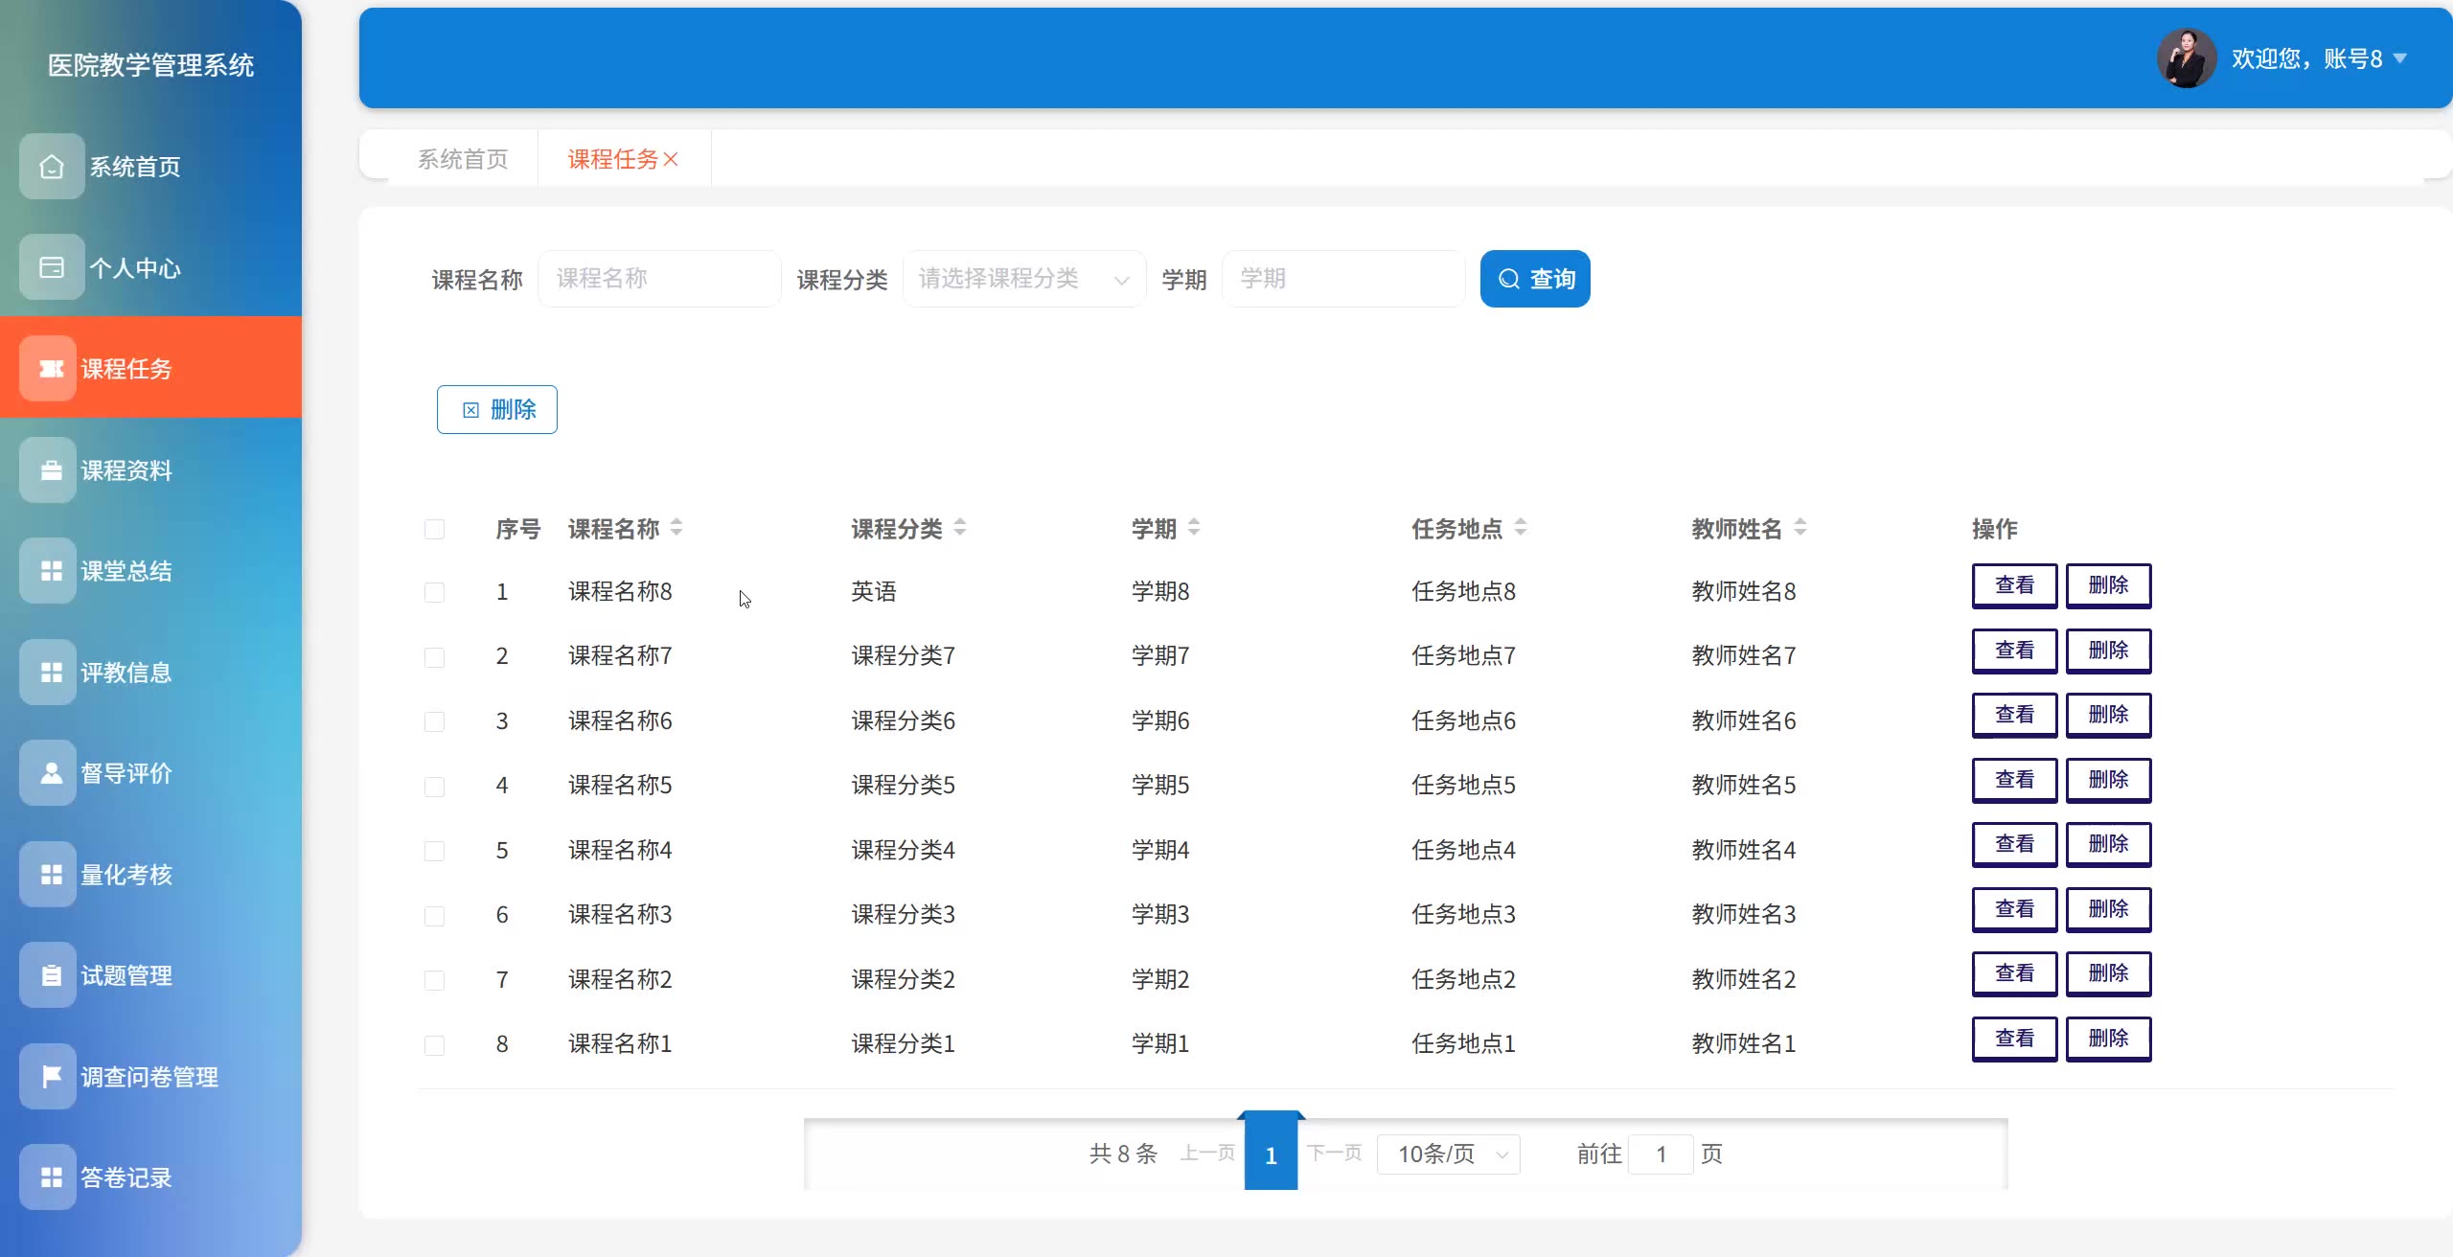Open the 请选择课程分类 dropdown
The width and height of the screenshot is (2453, 1257).
click(1023, 279)
